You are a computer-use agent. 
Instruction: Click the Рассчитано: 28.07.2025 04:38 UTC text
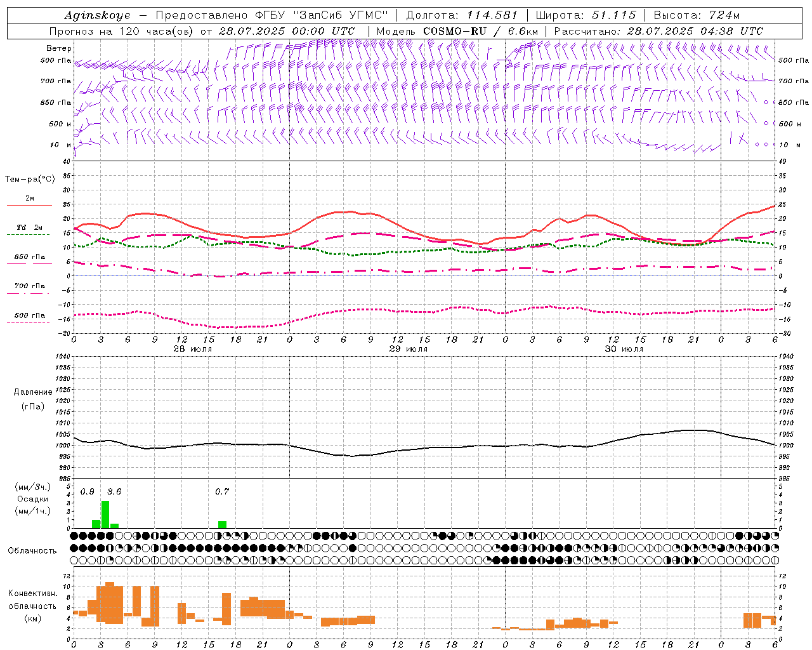pyautogui.click(x=658, y=31)
